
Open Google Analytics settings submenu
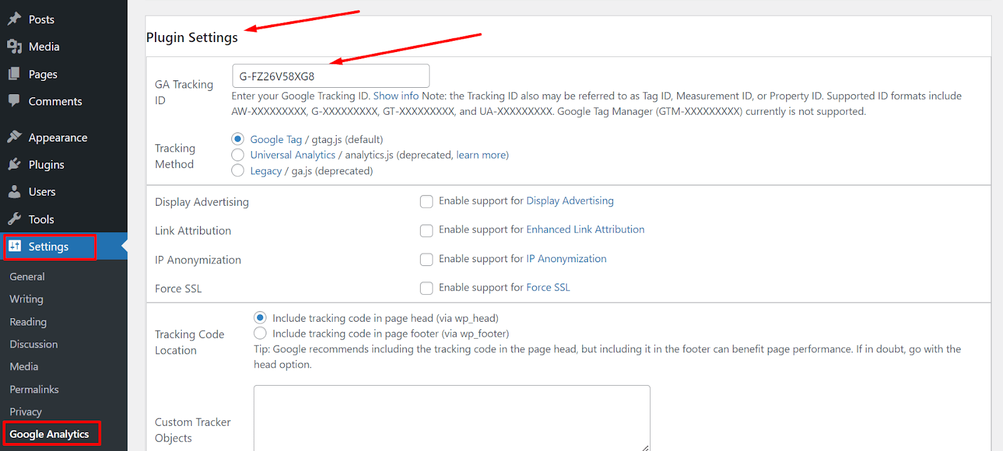coord(50,434)
